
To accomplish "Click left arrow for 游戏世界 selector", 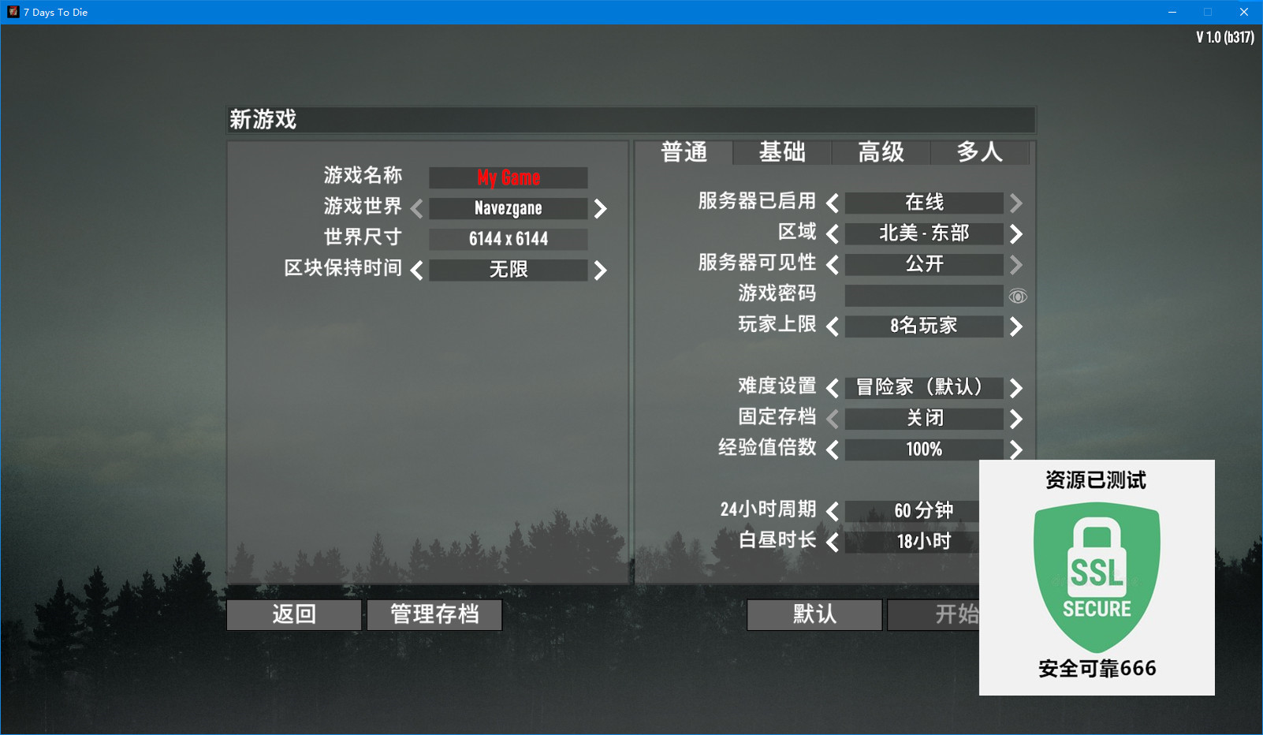I will click(x=417, y=209).
